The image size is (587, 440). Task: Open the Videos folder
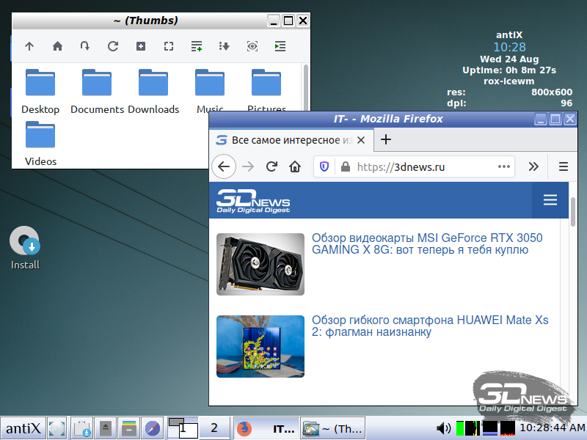tap(40, 144)
